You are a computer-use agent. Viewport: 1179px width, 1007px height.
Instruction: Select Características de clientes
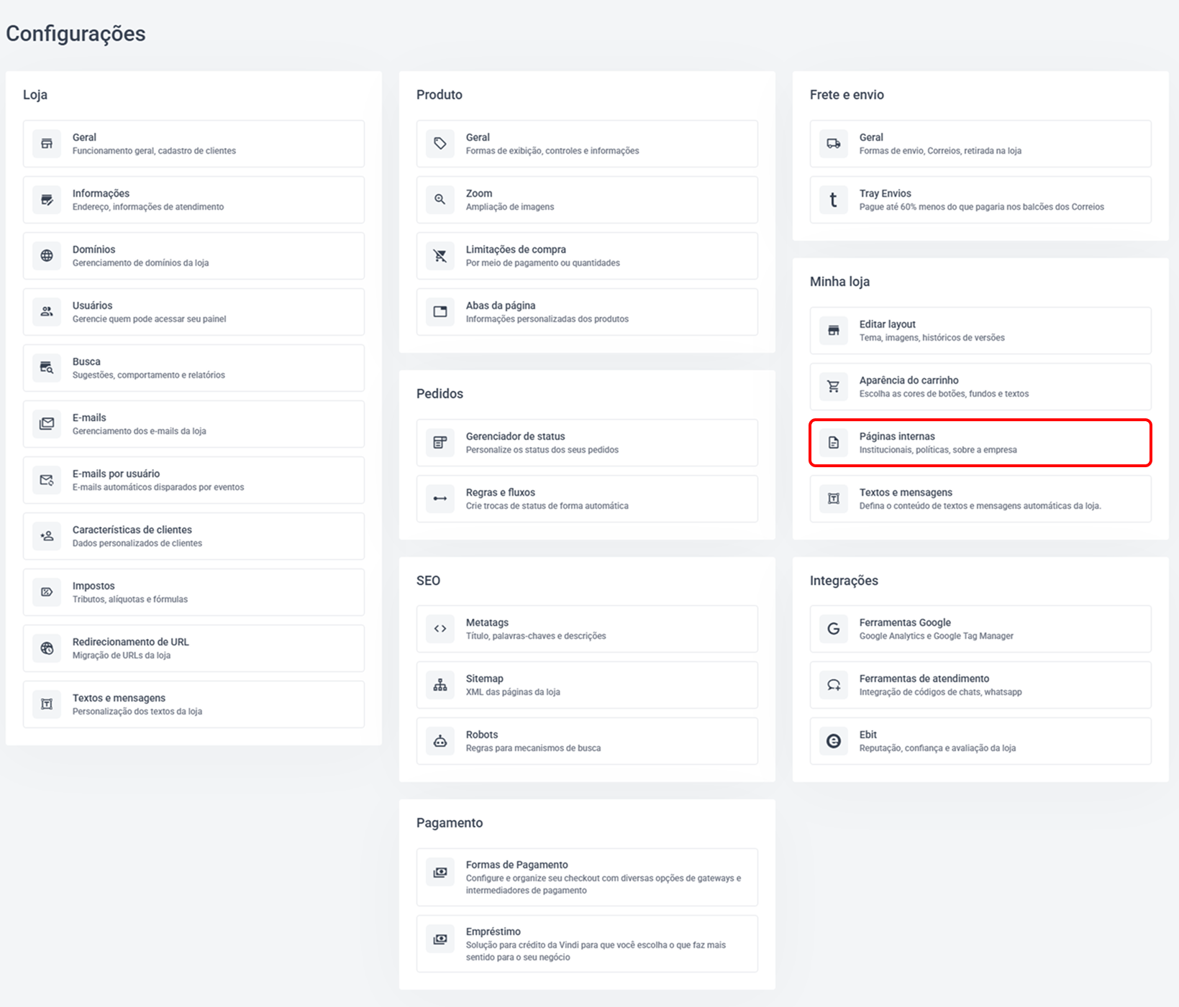pyautogui.click(x=132, y=530)
